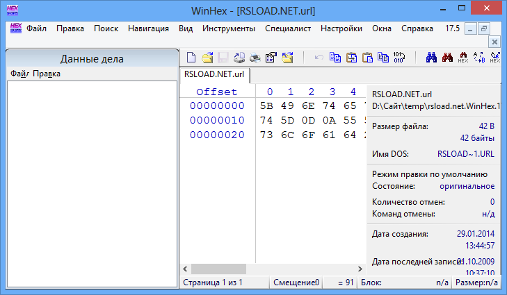Image resolution: width=507 pixels, height=295 pixels.
Task: Open the properties checklist icon
Action: [x=271, y=58]
